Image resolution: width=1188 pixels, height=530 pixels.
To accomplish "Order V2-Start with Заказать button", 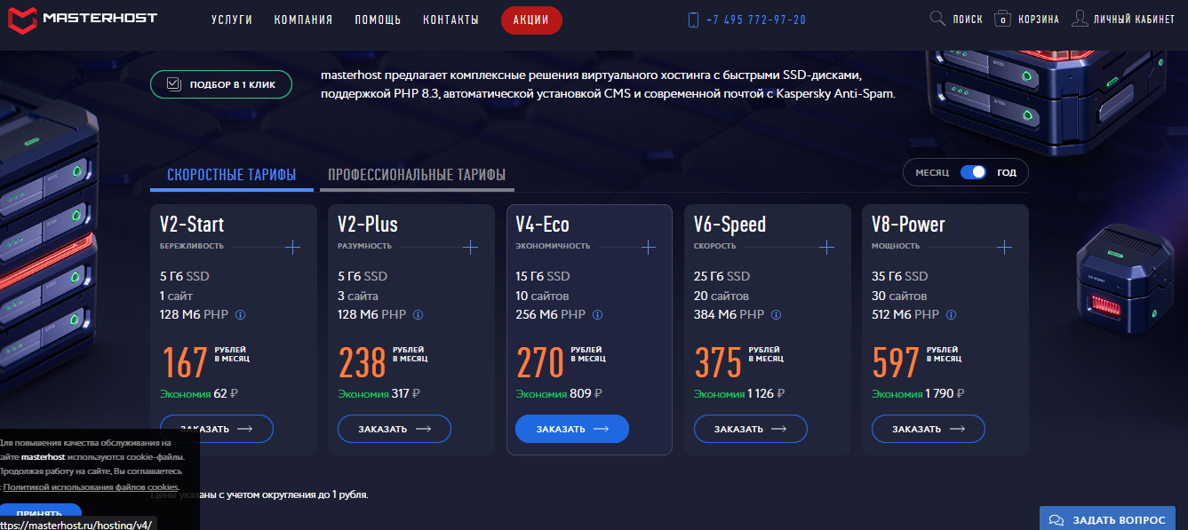I will point(217,429).
